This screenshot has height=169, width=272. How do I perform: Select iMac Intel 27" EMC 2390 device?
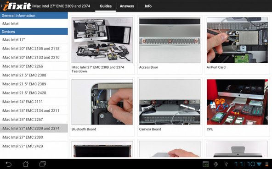tap(34, 137)
